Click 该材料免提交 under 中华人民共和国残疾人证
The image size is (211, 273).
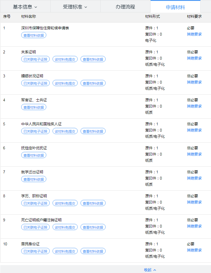[x=65, y=132]
